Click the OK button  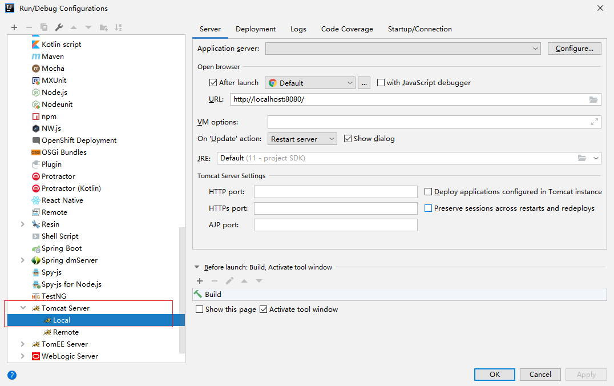[x=495, y=374]
